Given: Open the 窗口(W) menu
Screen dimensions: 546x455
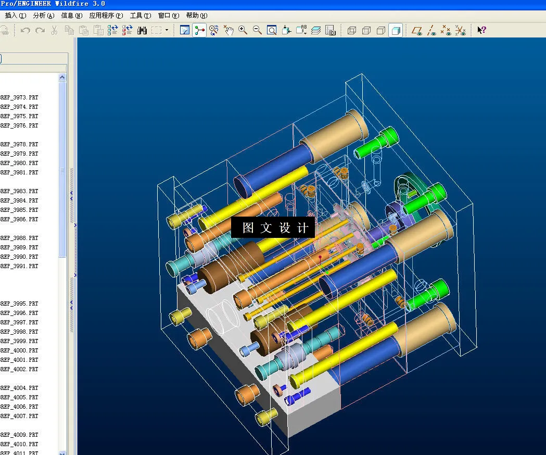Looking at the screenshot, I should 169,16.
